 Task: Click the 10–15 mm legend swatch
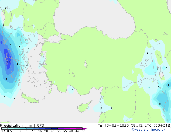click(36, 128)
